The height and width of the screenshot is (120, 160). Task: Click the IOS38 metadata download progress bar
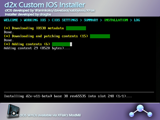(x=76, y=28)
